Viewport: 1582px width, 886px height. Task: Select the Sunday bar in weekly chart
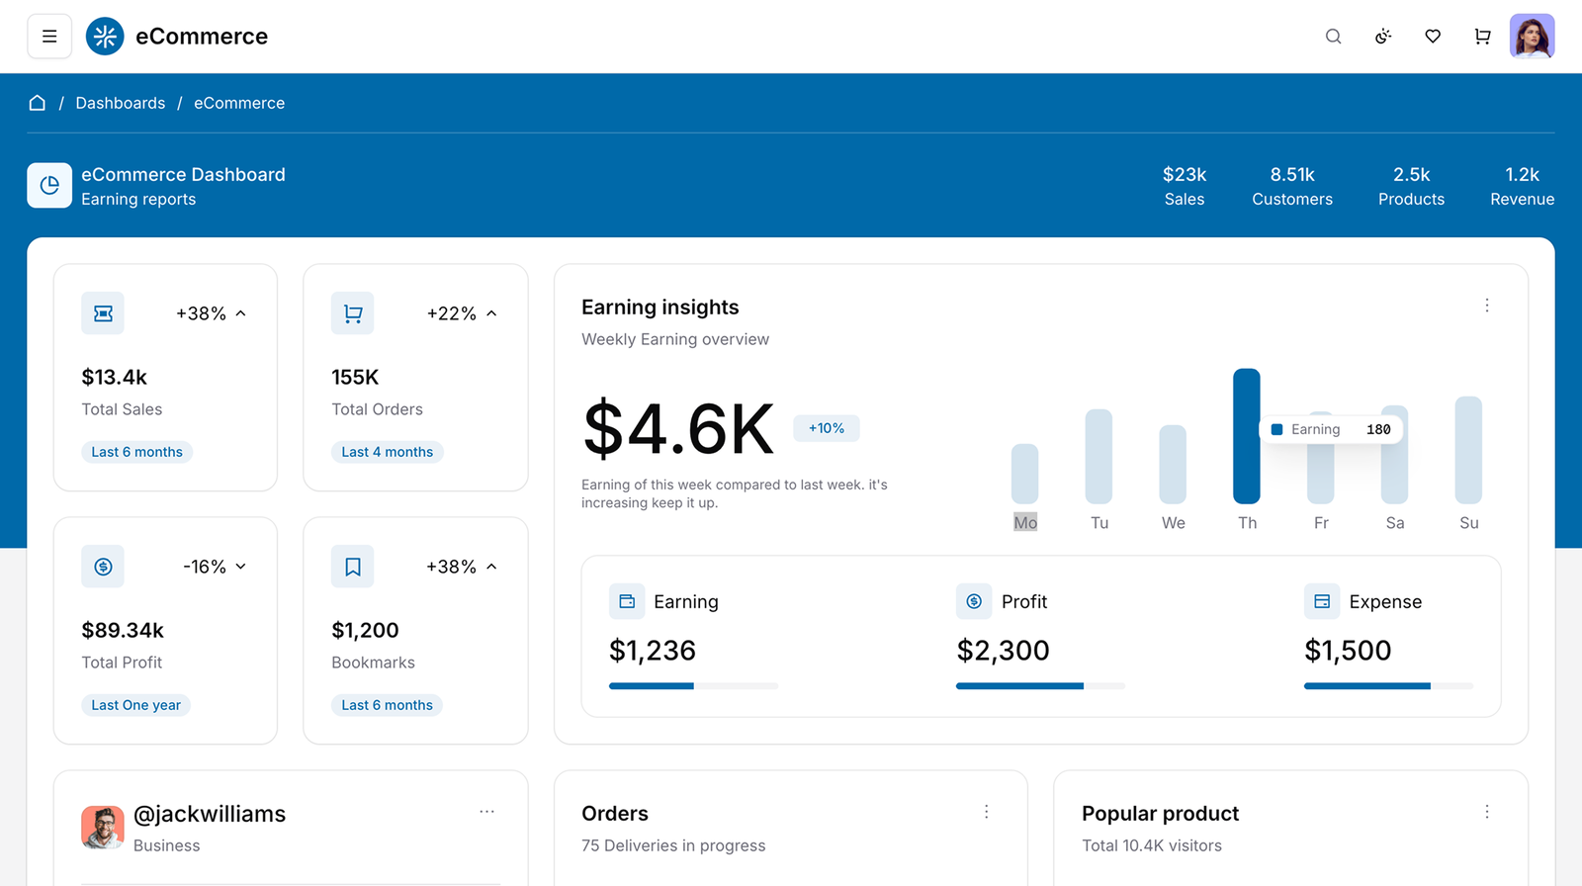(x=1468, y=450)
